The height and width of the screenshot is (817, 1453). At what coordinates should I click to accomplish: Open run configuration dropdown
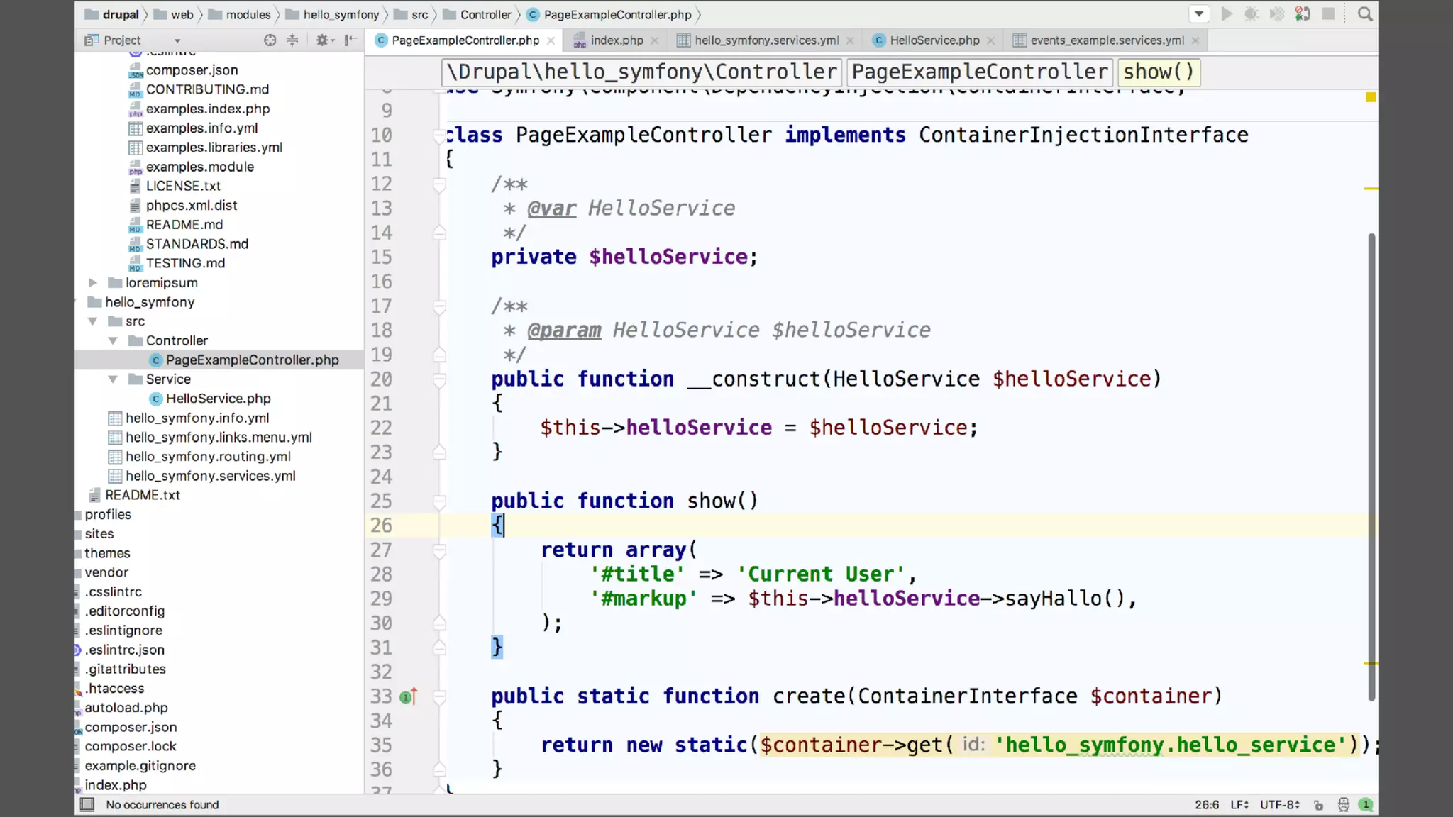(x=1198, y=14)
